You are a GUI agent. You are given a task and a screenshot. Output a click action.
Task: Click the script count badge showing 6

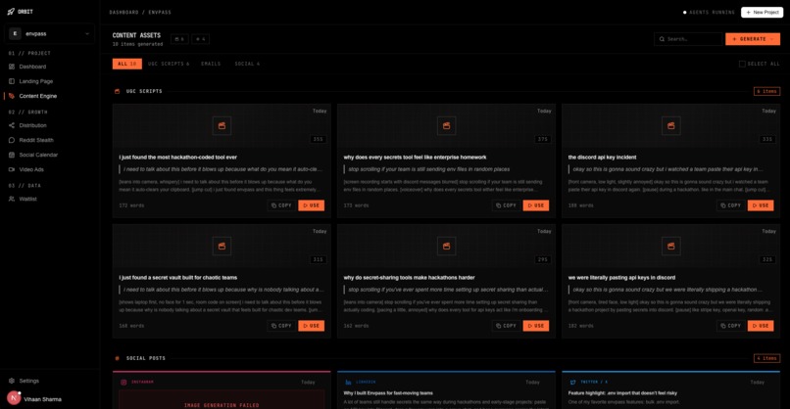point(179,39)
